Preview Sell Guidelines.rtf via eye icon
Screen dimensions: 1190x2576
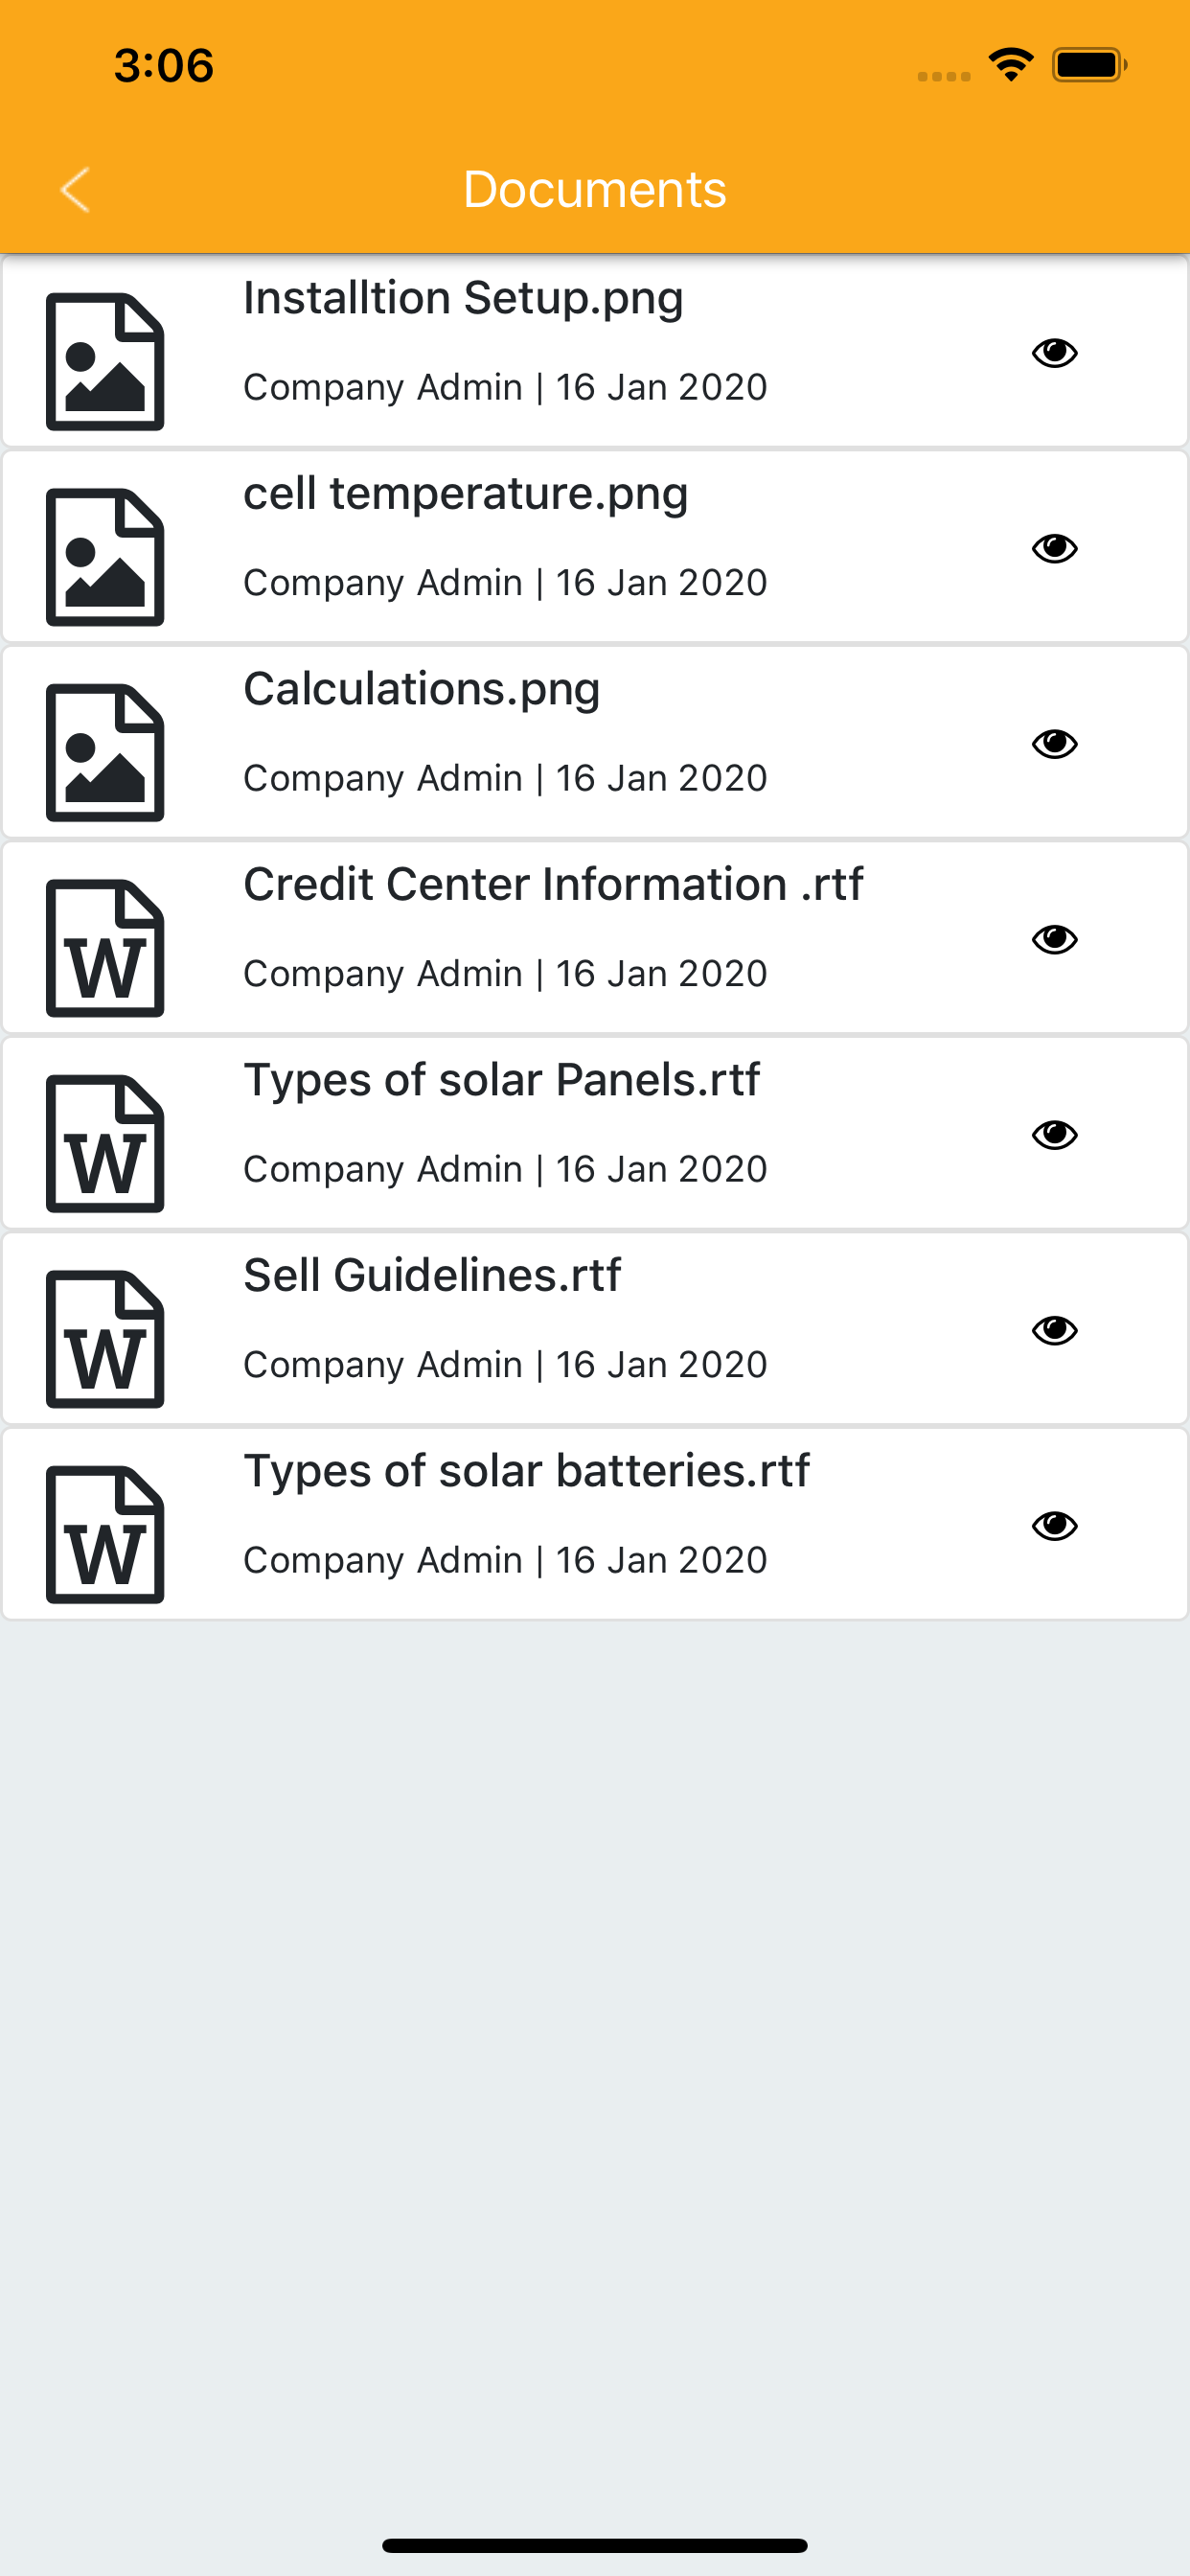[1054, 1330]
